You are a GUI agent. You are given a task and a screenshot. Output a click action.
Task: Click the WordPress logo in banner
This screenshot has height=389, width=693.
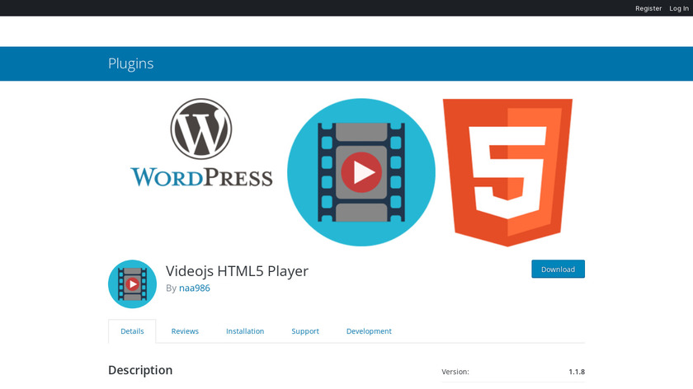[x=201, y=143]
